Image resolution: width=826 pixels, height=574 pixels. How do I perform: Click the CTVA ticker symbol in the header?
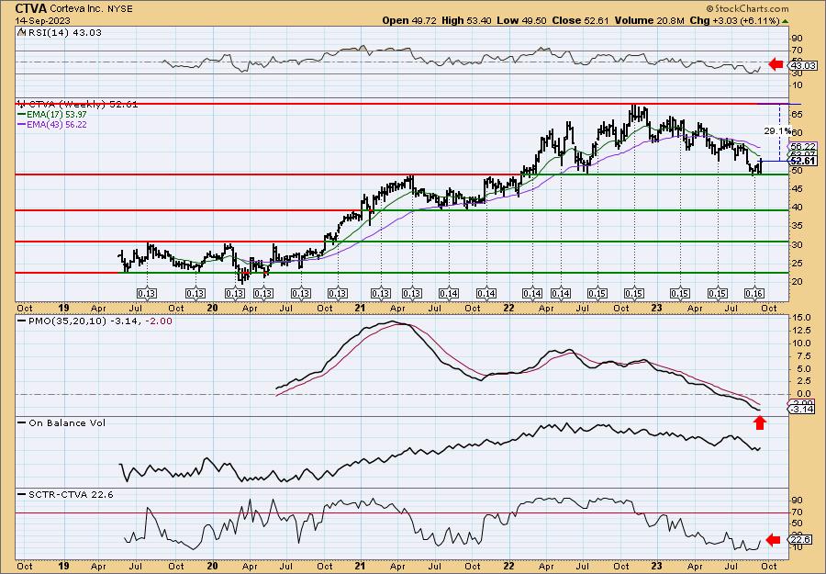[x=30, y=8]
